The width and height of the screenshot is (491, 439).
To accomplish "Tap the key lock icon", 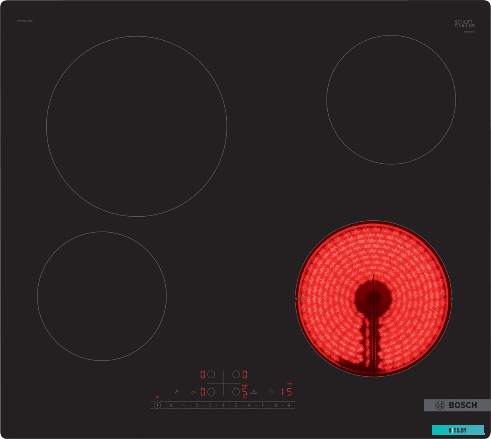I will [194, 392].
